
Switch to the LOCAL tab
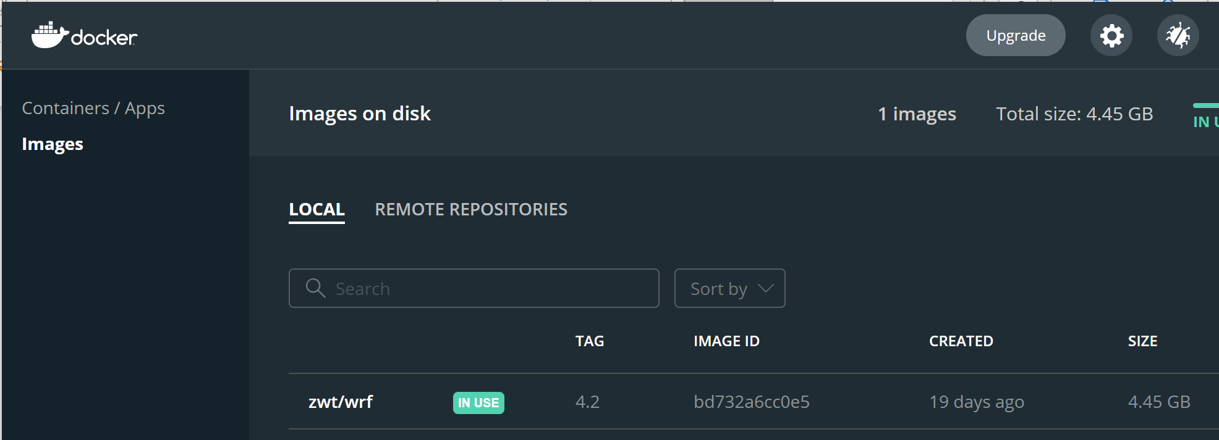coord(316,210)
